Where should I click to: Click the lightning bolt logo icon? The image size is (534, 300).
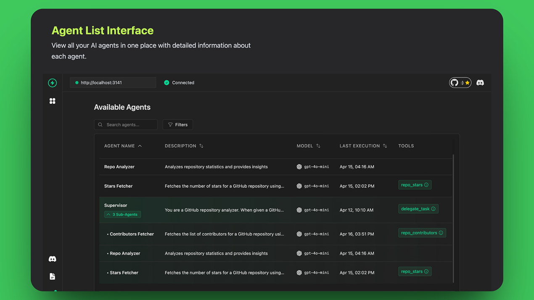(53, 83)
